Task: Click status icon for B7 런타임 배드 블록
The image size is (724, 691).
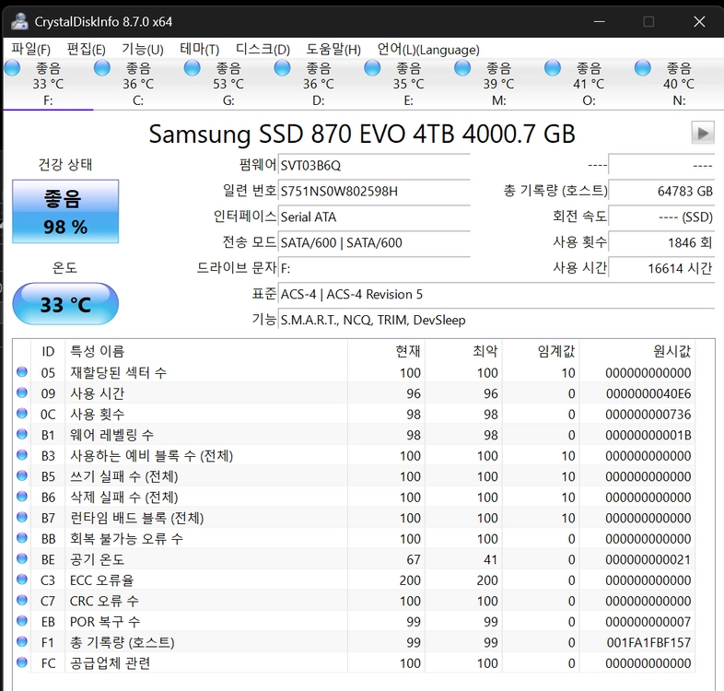Action: [22, 517]
